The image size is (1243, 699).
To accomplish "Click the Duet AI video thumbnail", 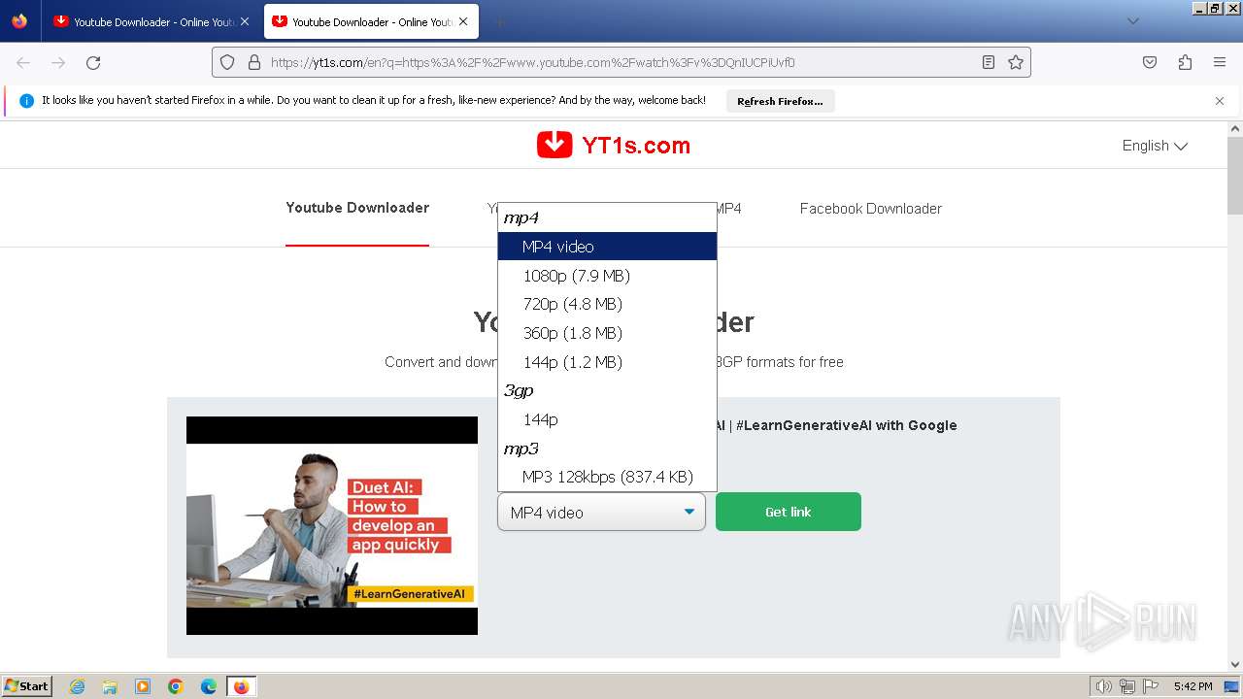I will pos(332,525).
